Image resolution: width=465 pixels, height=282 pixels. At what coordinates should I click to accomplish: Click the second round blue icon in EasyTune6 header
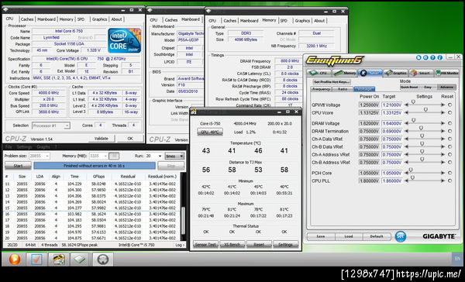click(425, 57)
